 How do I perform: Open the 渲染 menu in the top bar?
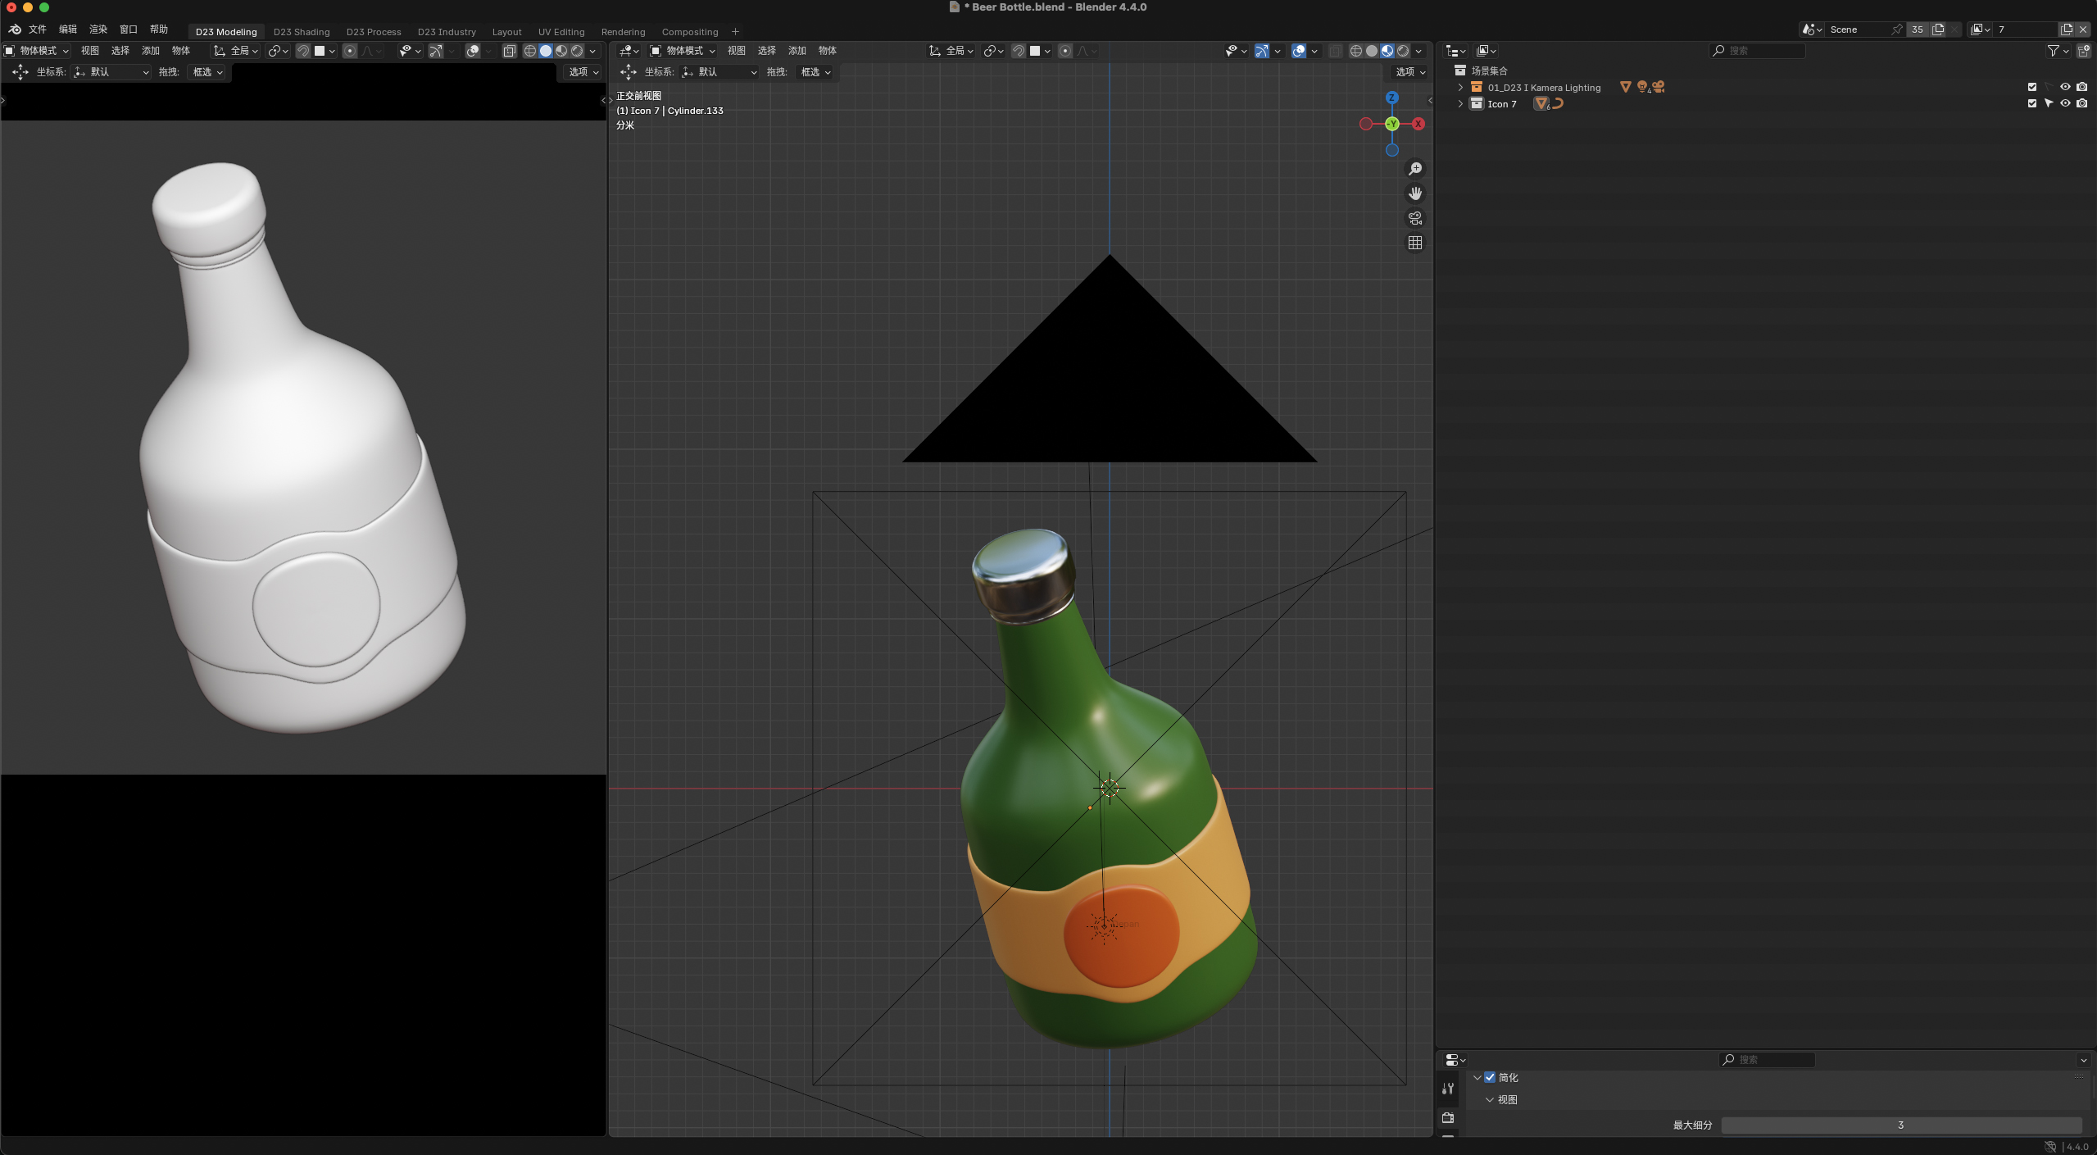point(97,30)
